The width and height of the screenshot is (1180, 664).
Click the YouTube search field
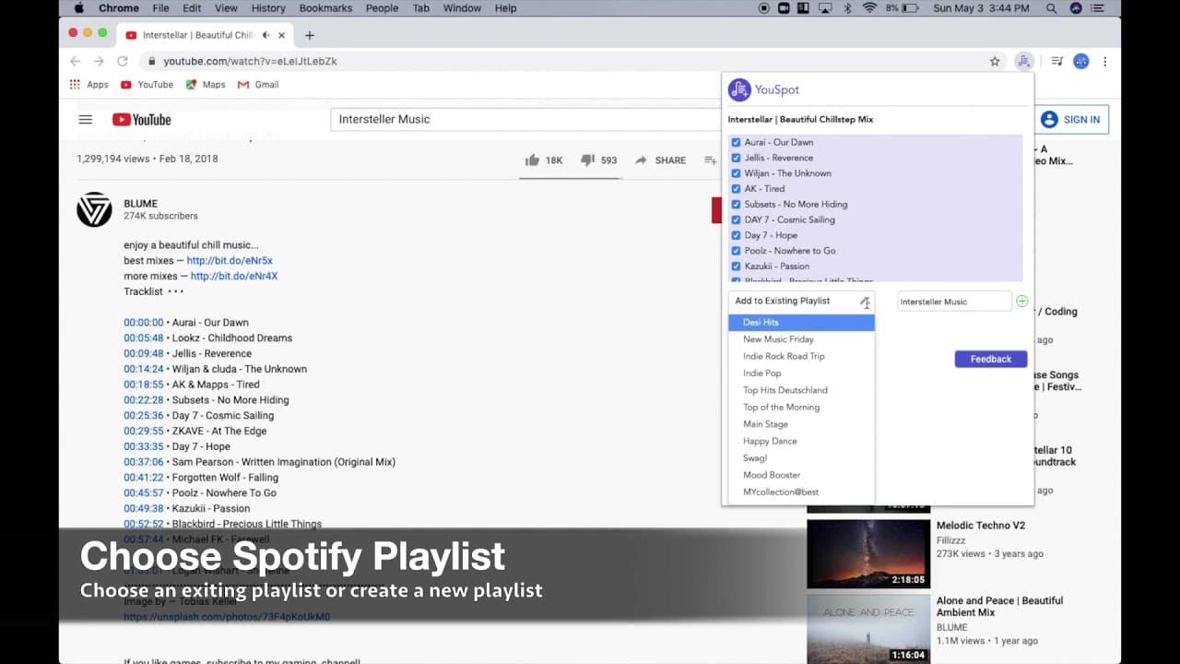pyautogui.click(x=525, y=119)
